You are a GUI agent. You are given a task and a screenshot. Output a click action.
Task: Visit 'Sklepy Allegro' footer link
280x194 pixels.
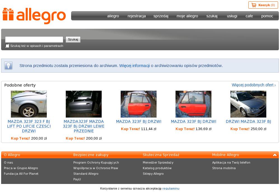click(x=153, y=174)
